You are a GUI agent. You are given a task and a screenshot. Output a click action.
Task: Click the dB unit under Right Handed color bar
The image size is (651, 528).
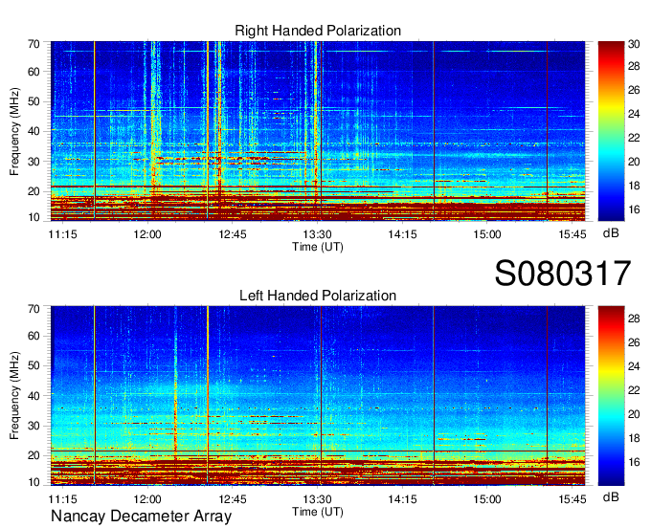(611, 233)
